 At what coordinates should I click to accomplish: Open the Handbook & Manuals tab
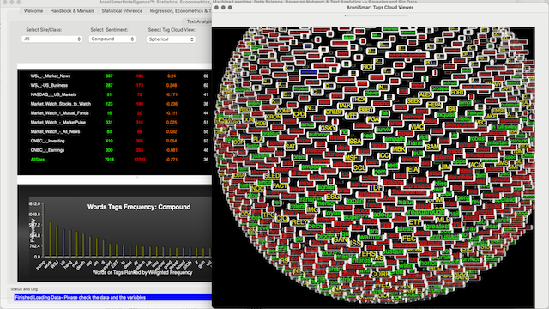72,11
